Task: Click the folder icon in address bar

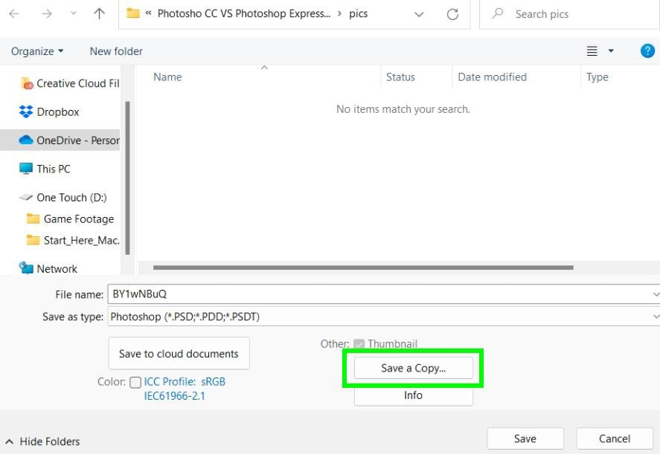Action: pyautogui.click(x=133, y=13)
